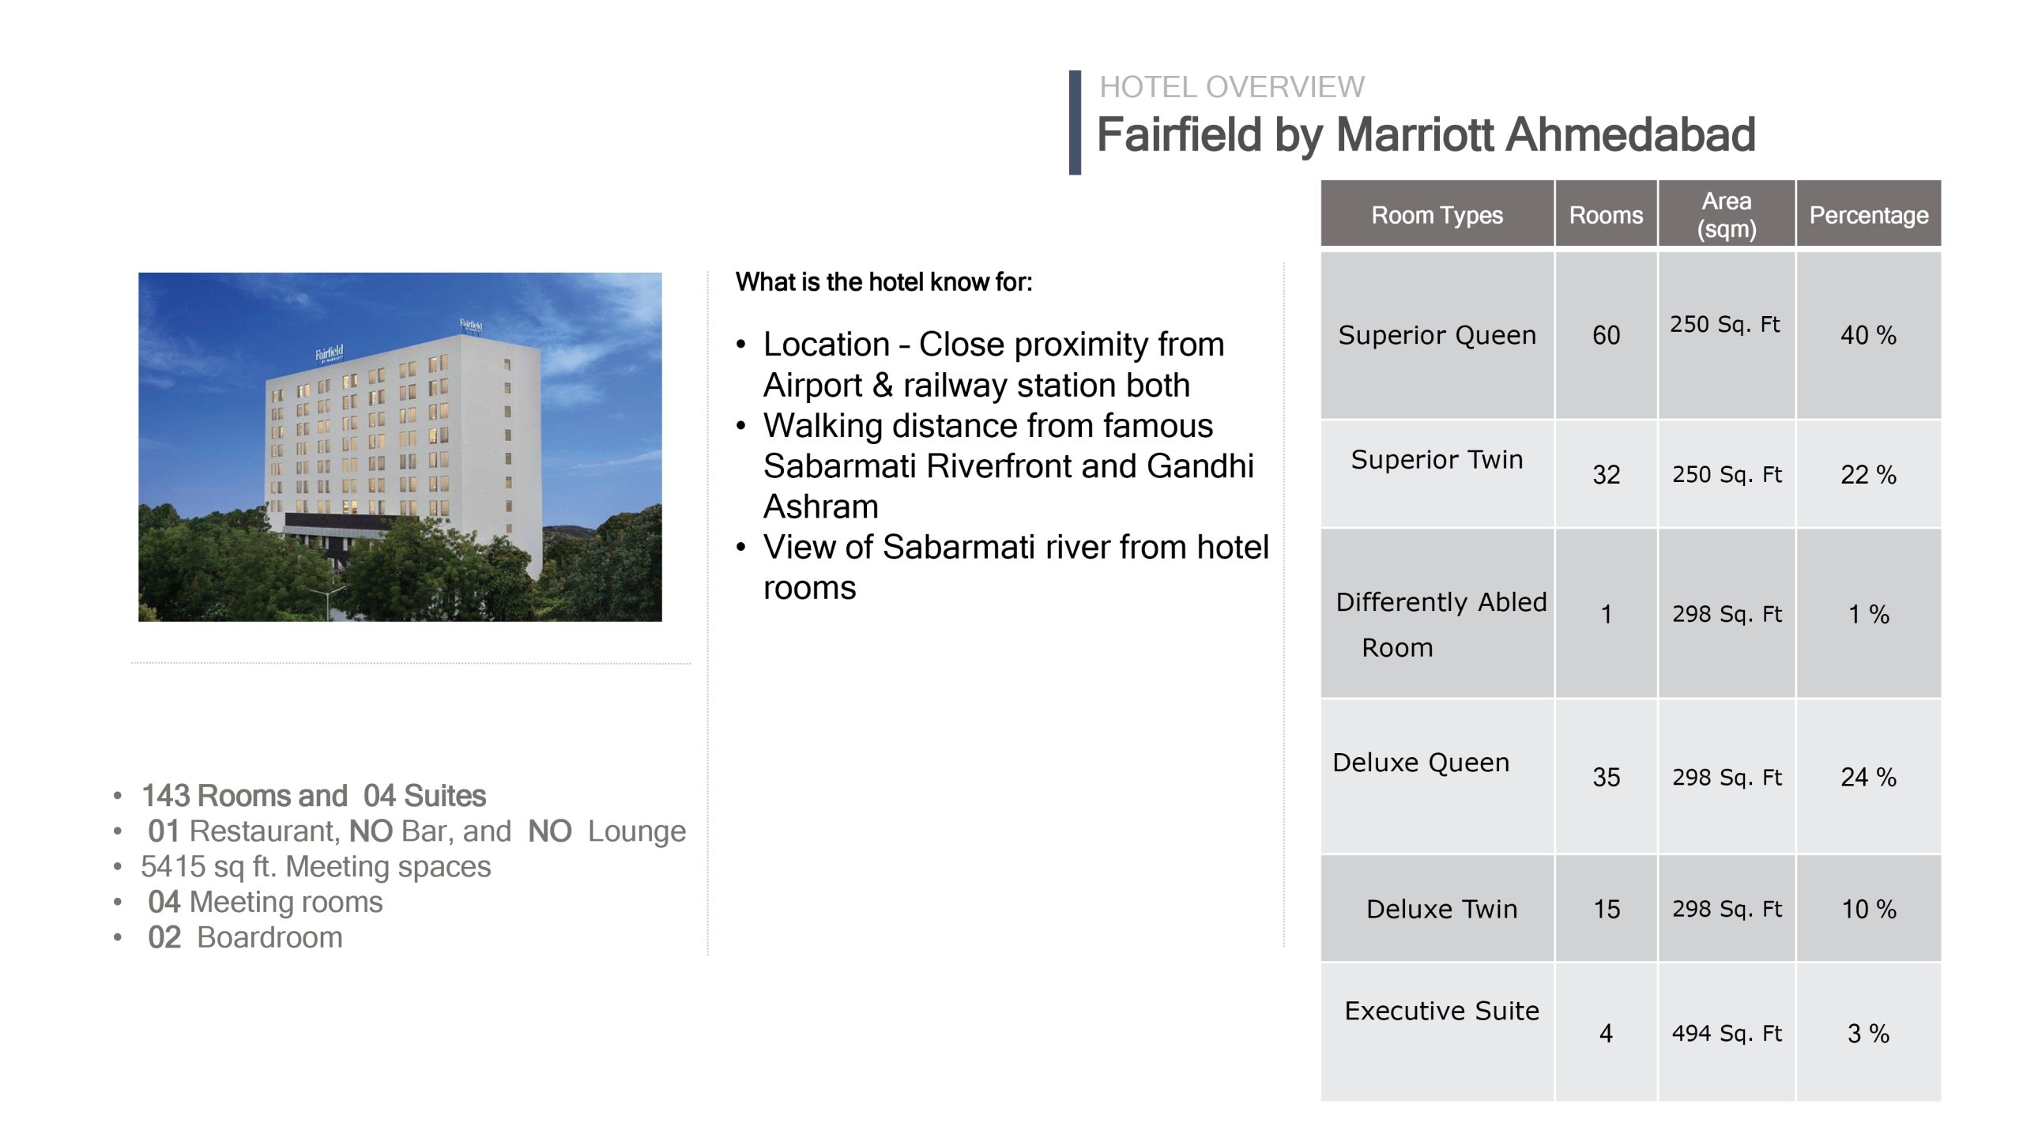
Task: Select the 143 Rooms and 04 Suites bullet
Action: tap(313, 796)
